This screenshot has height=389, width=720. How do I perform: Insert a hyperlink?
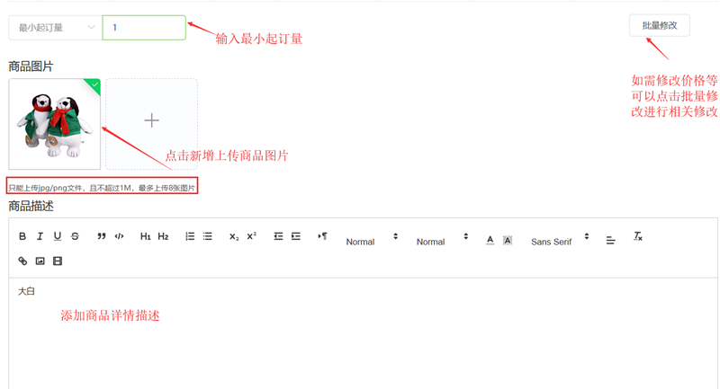(22, 261)
